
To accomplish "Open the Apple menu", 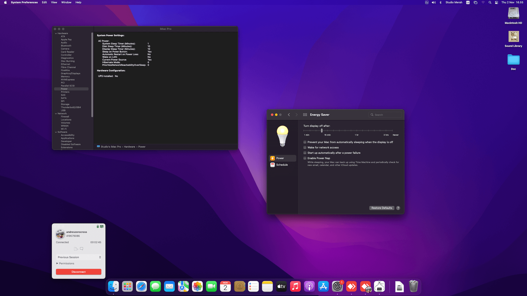I will click(x=5, y=2).
